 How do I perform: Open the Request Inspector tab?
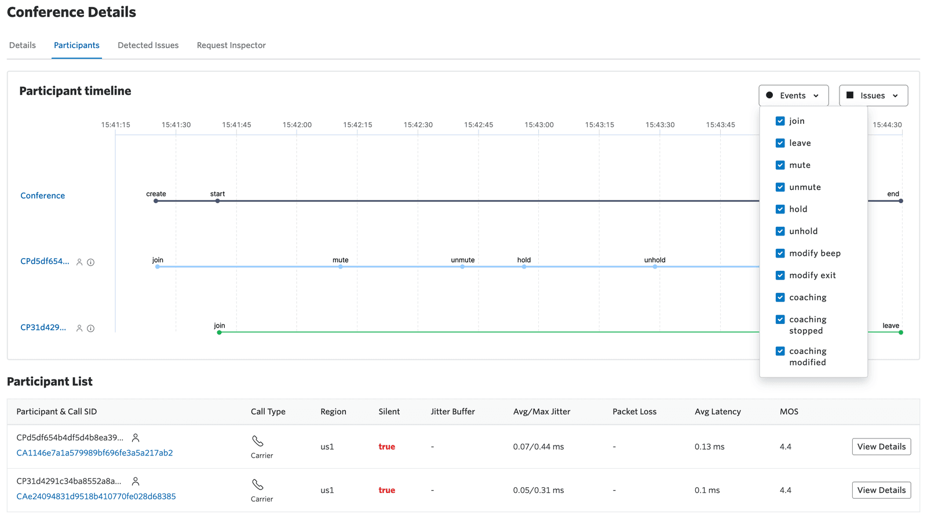(231, 45)
